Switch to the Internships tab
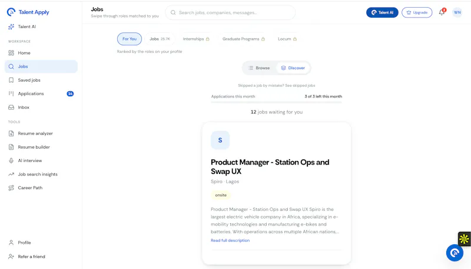Image resolution: width=471 pixels, height=269 pixels. [x=196, y=39]
